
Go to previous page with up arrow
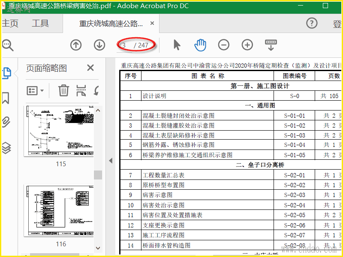[76, 45]
